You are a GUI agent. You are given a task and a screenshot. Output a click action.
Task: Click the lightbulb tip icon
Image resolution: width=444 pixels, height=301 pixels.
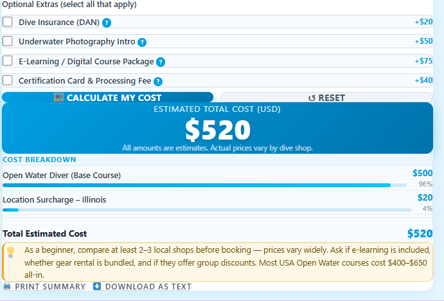point(11,252)
